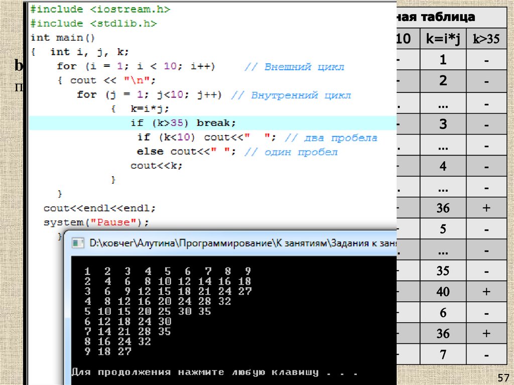
Task: Click console output row '3 6 9 12 15 18 21 24 27'
Action: pyautogui.click(x=168, y=291)
